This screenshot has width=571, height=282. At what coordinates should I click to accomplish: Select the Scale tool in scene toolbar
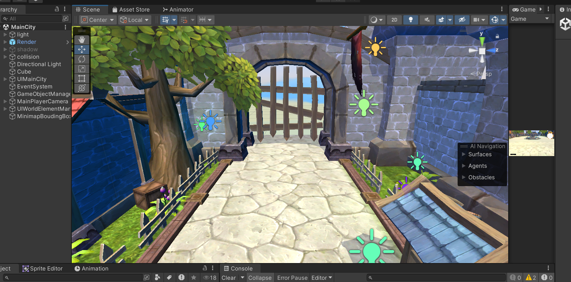click(x=82, y=69)
